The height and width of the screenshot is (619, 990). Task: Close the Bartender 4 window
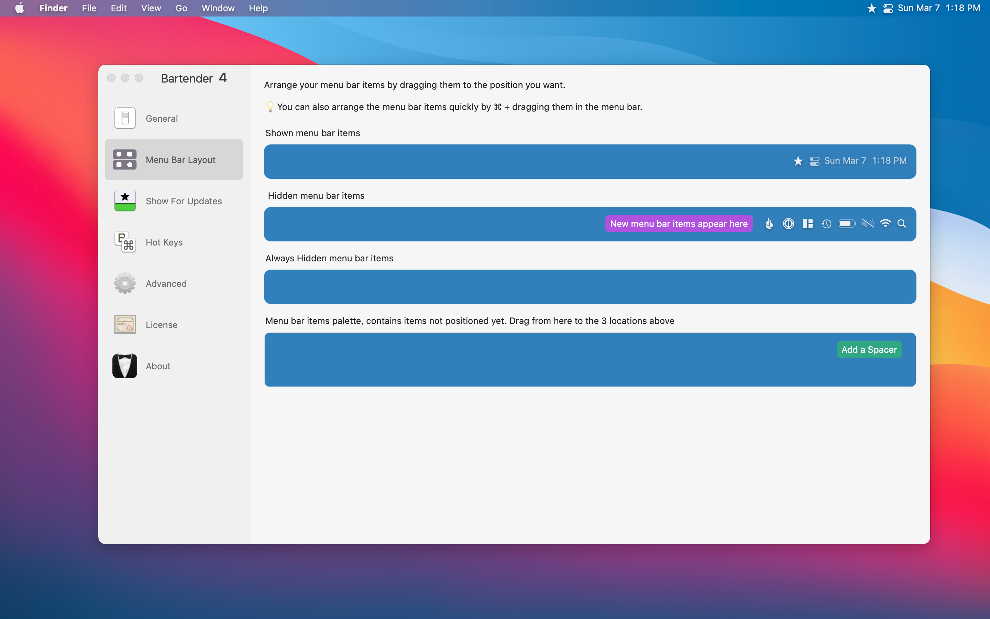click(111, 78)
